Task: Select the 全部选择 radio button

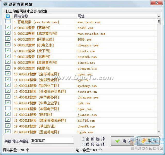Action: [83, 139]
